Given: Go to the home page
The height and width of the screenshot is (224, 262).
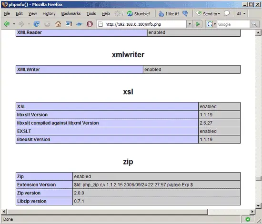Looking at the screenshot, I should (58, 24).
